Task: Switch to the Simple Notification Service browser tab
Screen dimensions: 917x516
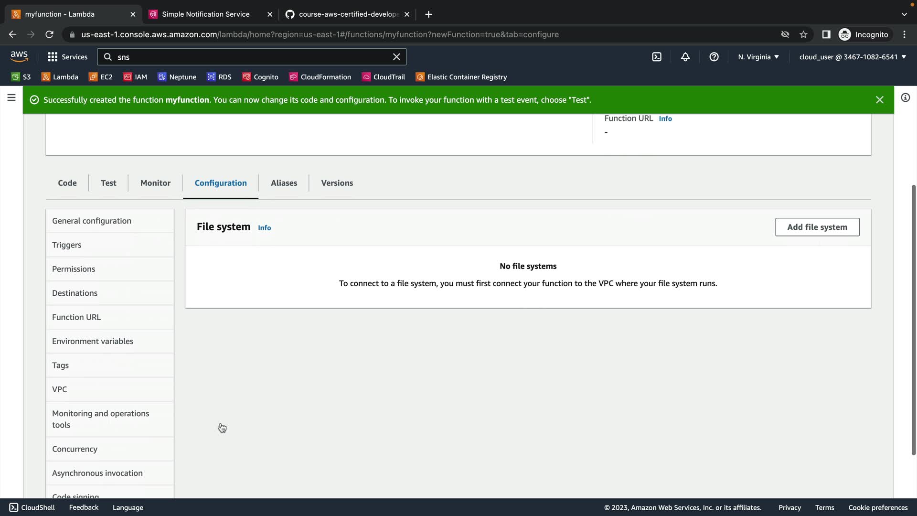Action: pyautogui.click(x=205, y=14)
